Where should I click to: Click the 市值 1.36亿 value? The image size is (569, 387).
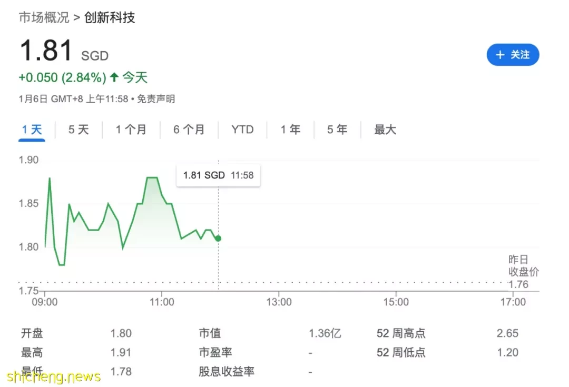tap(325, 333)
